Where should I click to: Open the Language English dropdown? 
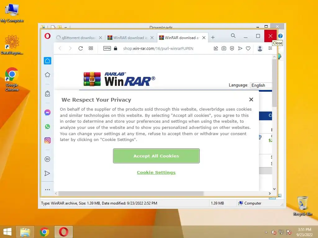click(261, 85)
